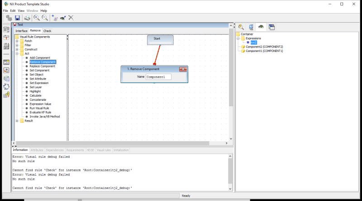Select Component2 (COMPONENT2) in Container tree

coord(264,47)
